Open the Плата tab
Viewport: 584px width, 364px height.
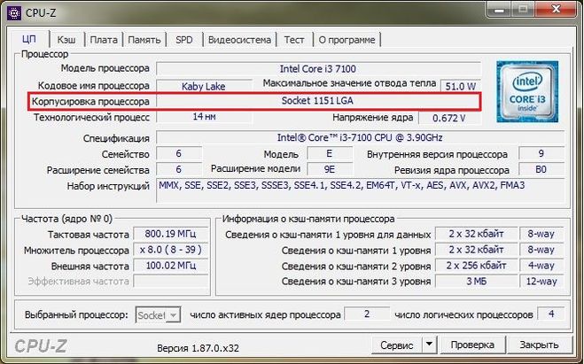104,40
